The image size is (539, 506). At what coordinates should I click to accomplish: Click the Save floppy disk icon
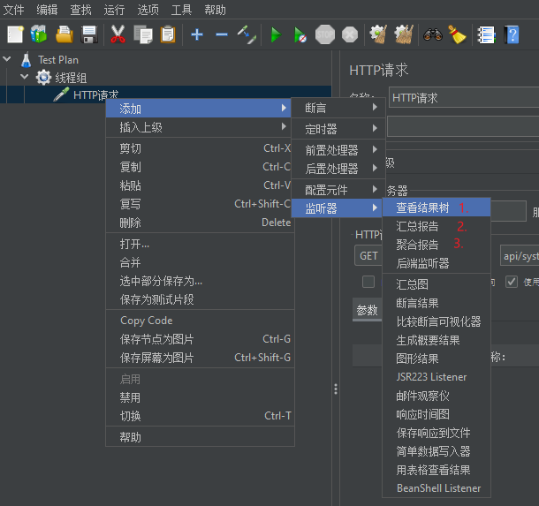89,34
